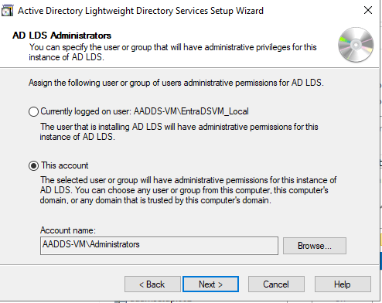Click the title 'Active Directory Lightweight Directory Services Setup Wizard'
This screenshot has height=303, width=382.
[141, 11]
